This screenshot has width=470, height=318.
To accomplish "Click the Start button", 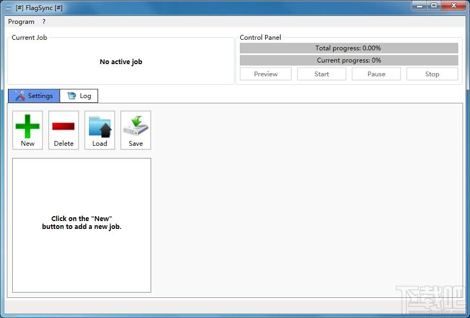I will [x=321, y=74].
